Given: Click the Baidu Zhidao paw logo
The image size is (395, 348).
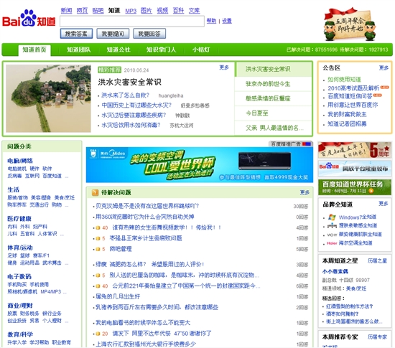Looking at the screenshot, I should coord(29,18).
